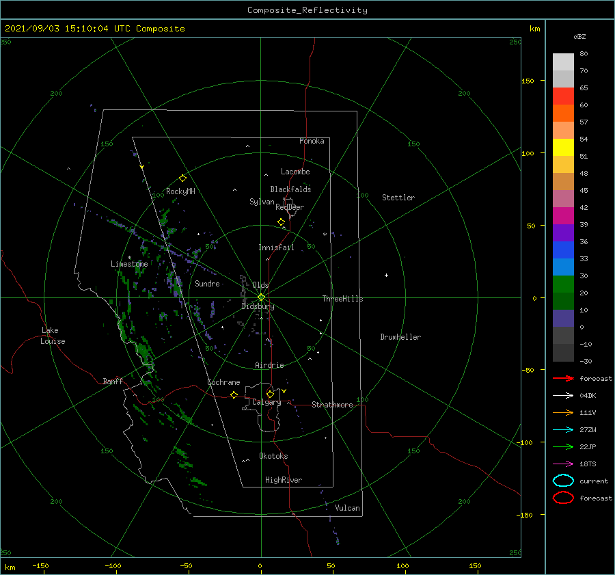
Task: Click the yellow diamond radar center at Olds
Action: point(261,297)
